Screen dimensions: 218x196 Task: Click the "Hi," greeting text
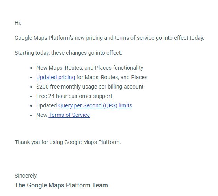(x=18, y=23)
